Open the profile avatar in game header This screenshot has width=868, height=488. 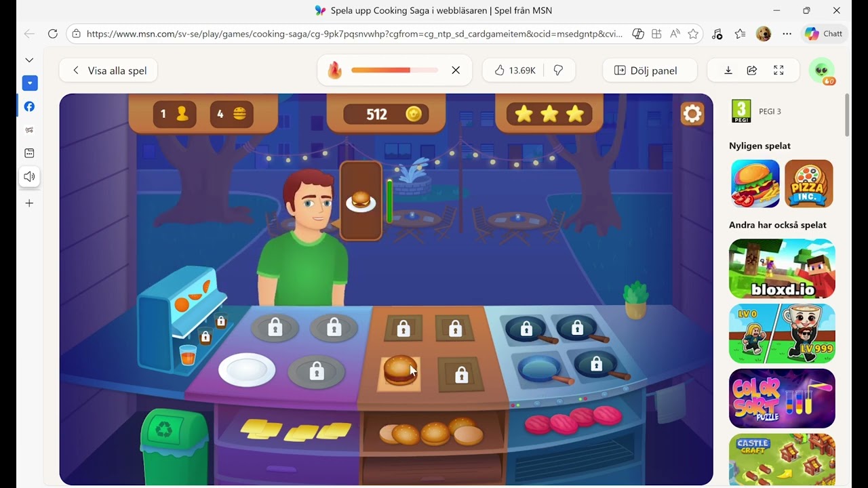tap(822, 70)
